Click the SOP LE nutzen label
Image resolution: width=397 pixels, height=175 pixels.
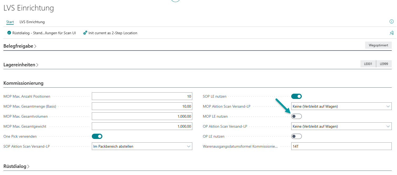pos(215,96)
